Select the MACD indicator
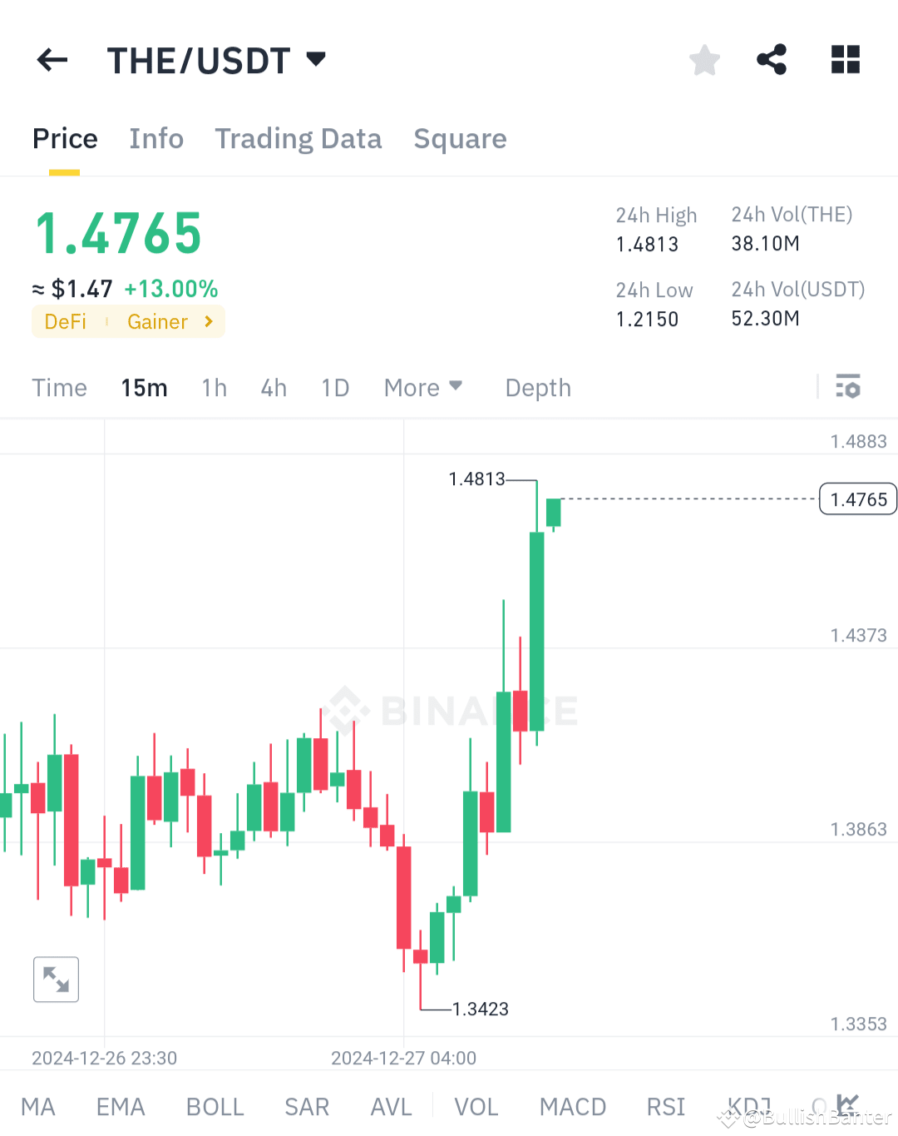Screen dimensions: 898x1136 [573, 1107]
